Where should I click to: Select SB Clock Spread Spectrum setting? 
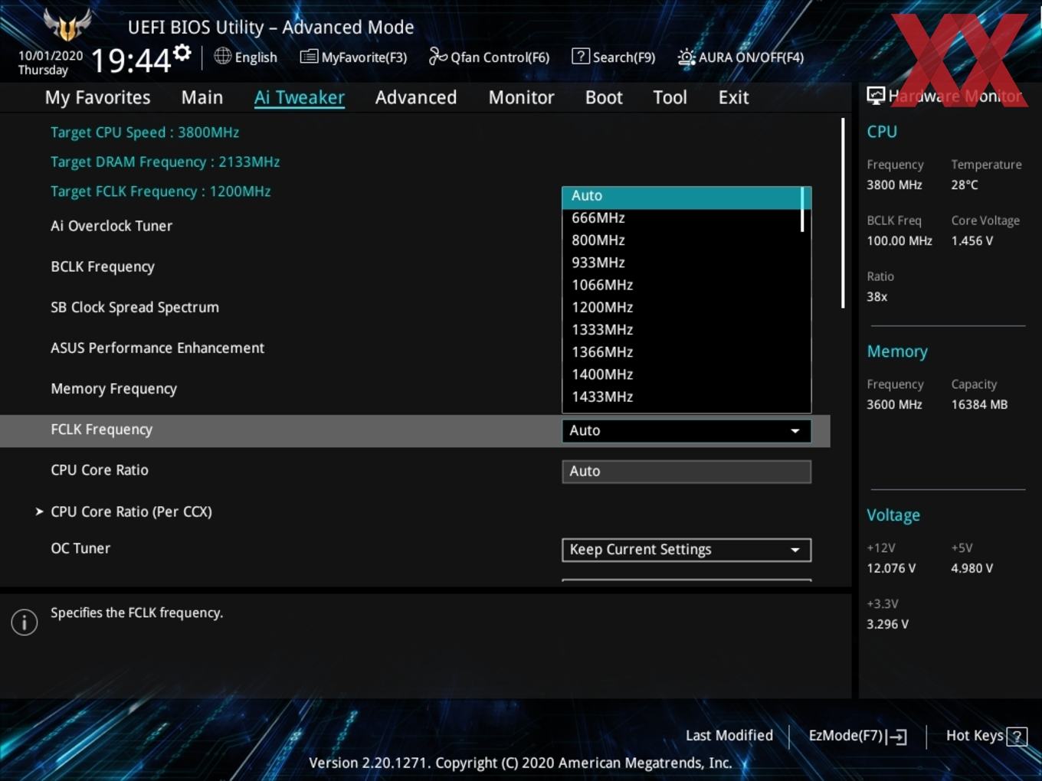(135, 307)
